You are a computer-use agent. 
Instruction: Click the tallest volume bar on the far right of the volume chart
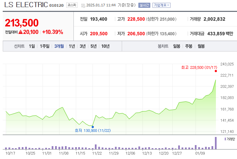click(x=216, y=143)
